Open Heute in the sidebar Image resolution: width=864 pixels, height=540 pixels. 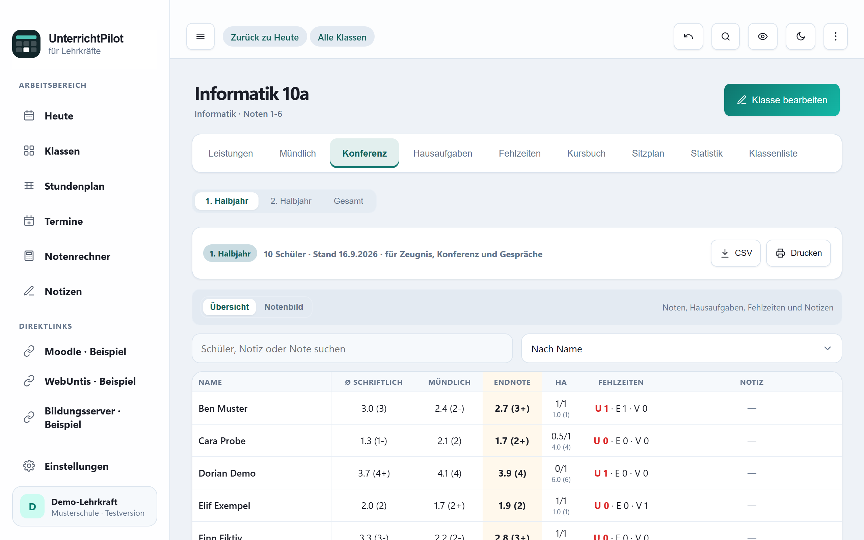[85, 116]
